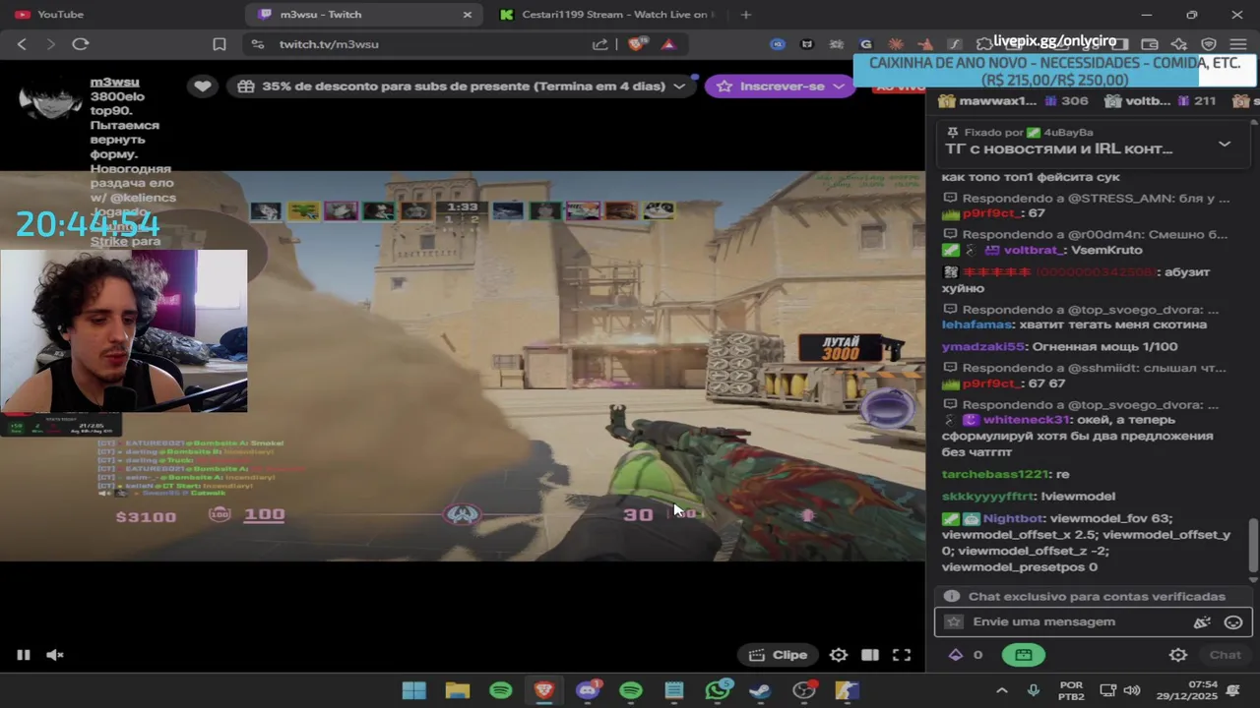
Task: Click the share icon in the address bar
Action: 599,44
